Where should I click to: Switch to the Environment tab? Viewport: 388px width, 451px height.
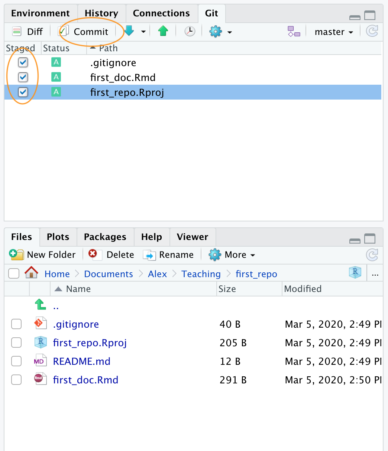[x=40, y=13]
